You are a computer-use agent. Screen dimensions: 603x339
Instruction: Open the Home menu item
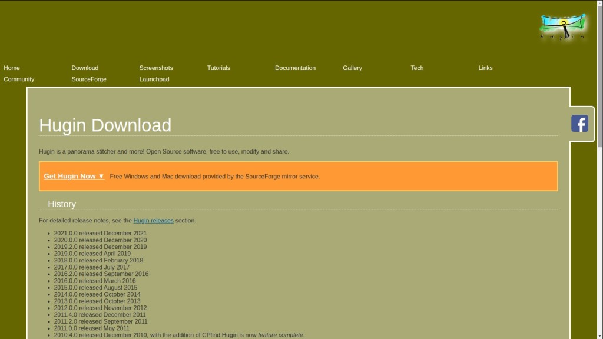tap(12, 68)
